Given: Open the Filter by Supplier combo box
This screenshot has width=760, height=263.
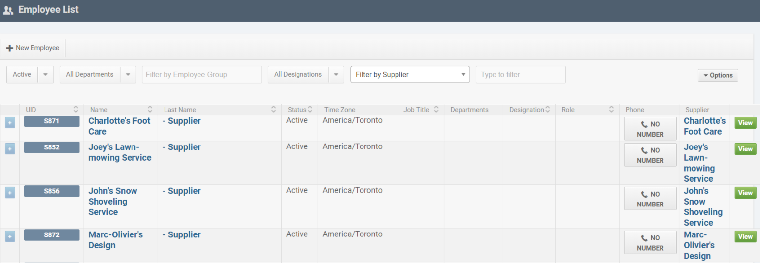Looking at the screenshot, I should click(x=410, y=75).
